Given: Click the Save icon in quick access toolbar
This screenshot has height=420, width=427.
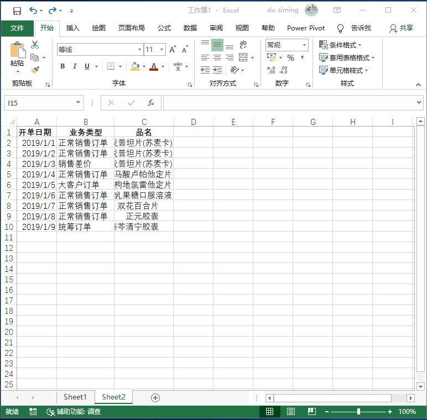Looking at the screenshot, I should (17, 11).
